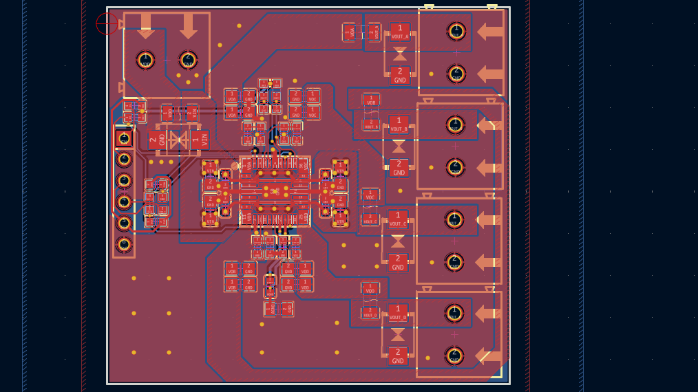Click GND pad 2 of bottom-right output connector

point(454,356)
